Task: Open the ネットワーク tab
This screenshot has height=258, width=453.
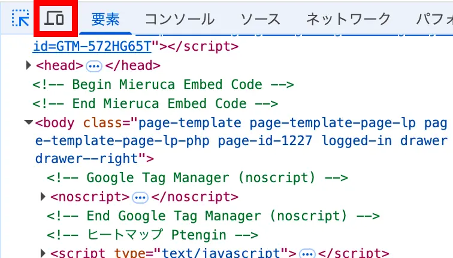Action: (x=348, y=20)
